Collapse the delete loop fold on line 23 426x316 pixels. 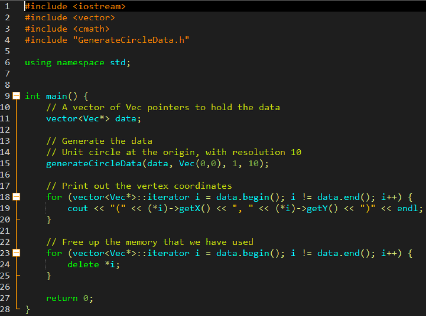16,253
